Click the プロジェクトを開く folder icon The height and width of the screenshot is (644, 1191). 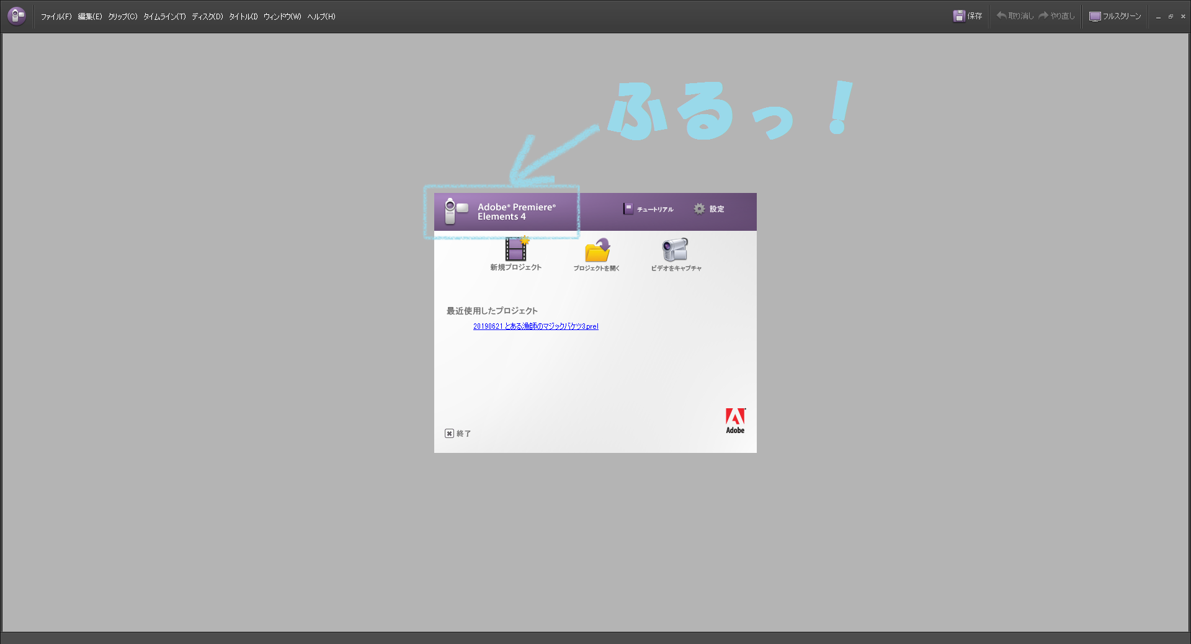(597, 250)
